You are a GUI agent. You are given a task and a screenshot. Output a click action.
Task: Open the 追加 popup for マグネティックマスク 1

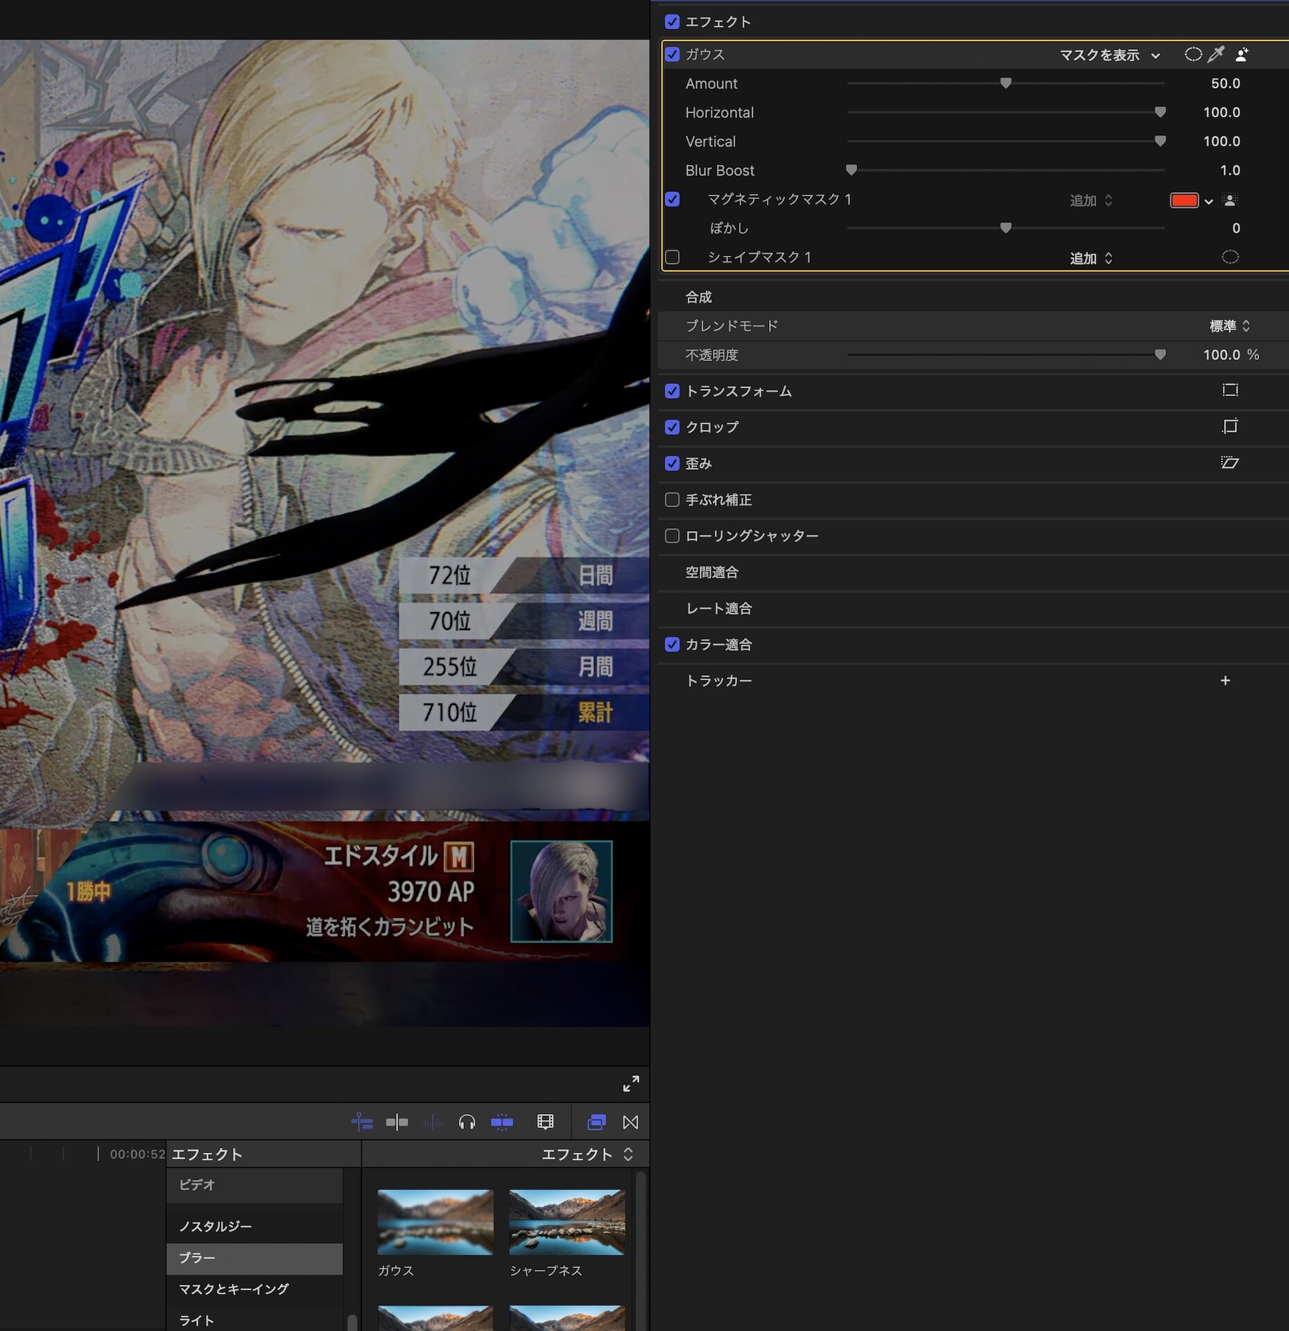click(x=1091, y=200)
